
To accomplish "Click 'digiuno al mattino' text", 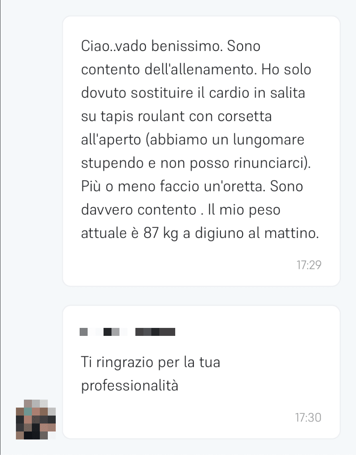I will (257, 233).
